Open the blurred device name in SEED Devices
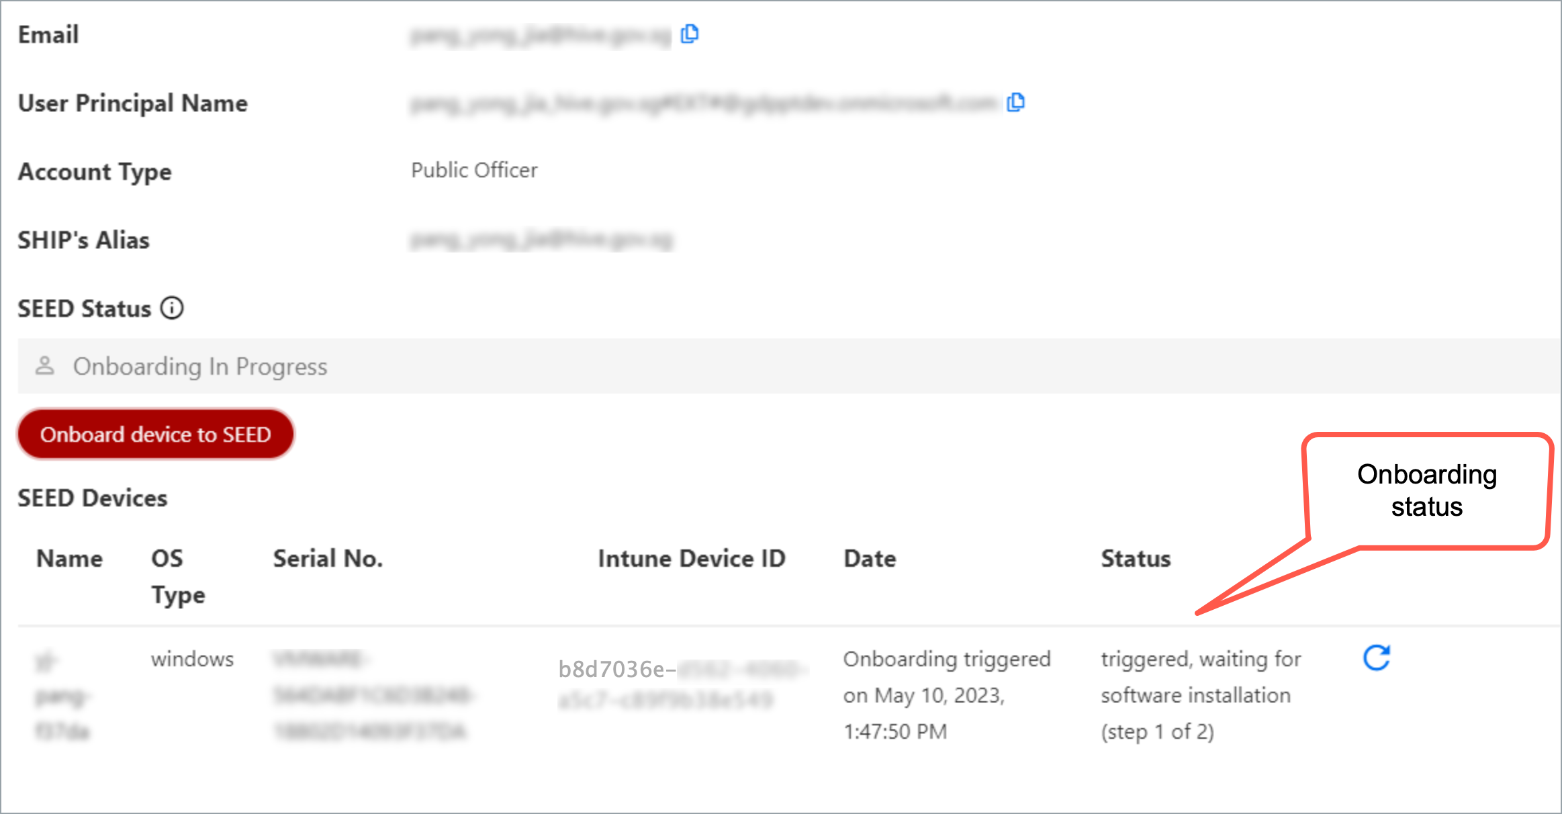Viewport: 1562px width, 814px height. pyautogui.click(x=59, y=695)
